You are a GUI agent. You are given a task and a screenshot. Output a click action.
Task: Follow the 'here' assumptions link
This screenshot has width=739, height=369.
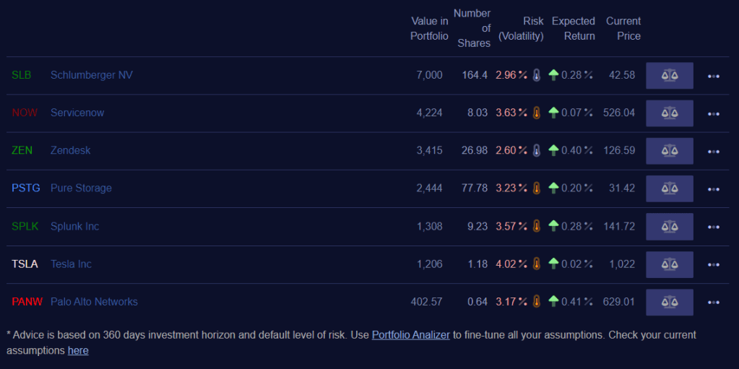(x=78, y=350)
